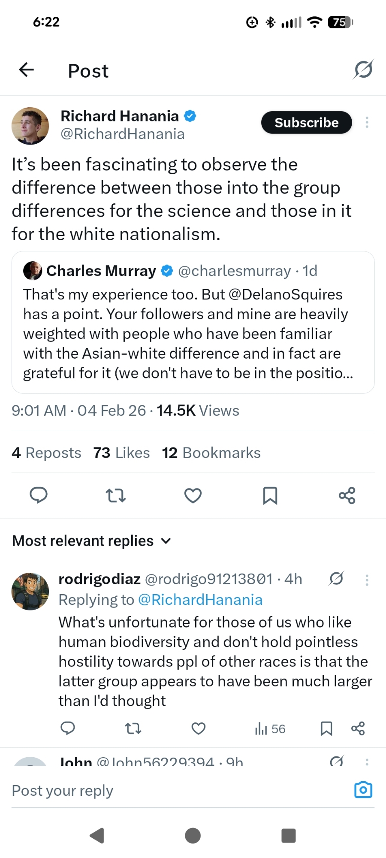Open the camera icon in the reply bar
The image size is (386, 858).
point(363,790)
